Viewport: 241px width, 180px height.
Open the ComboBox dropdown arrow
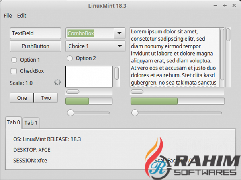pos(119,33)
